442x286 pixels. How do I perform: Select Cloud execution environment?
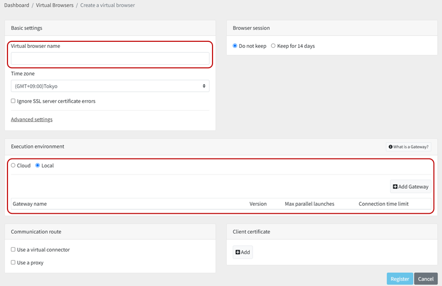(13, 165)
